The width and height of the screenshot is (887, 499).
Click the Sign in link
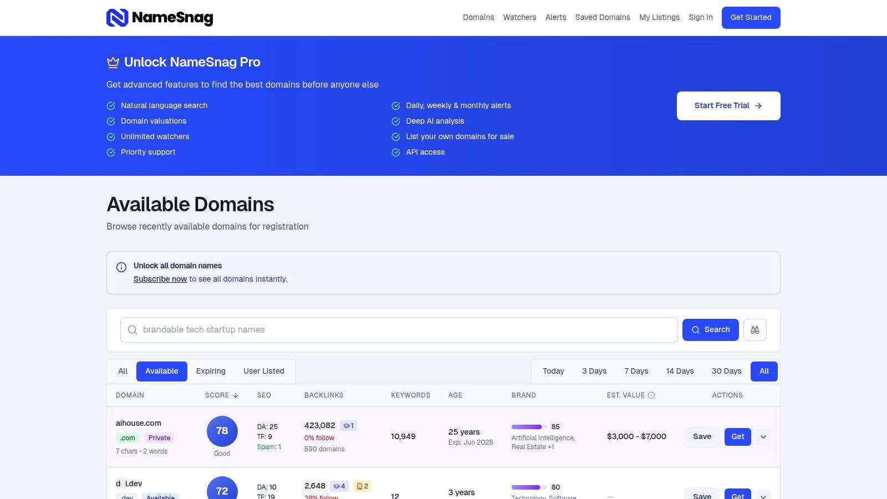(x=701, y=17)
